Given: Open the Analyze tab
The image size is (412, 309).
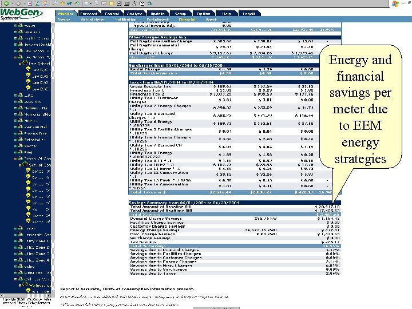Looking at the screenshot, I should point(135,14).
